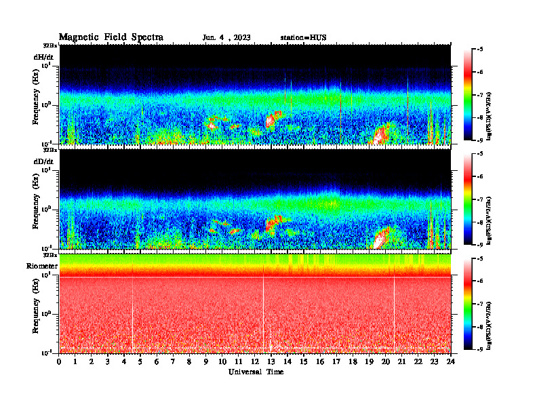Click the -9 tick on Riometer color scale

pyautogui.click(x=480, y=349)
